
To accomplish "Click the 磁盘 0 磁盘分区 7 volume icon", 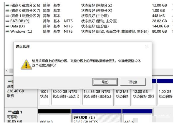I will pos(7,11).
